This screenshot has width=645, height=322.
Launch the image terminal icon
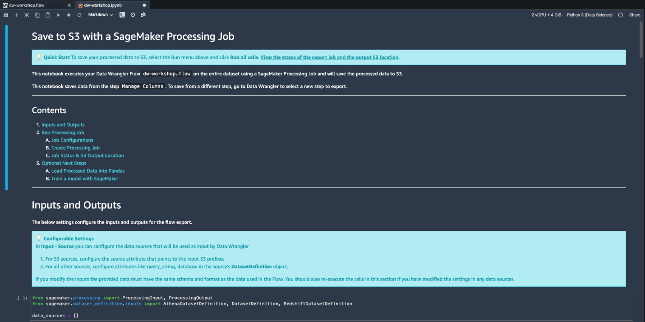pos(122,15)
